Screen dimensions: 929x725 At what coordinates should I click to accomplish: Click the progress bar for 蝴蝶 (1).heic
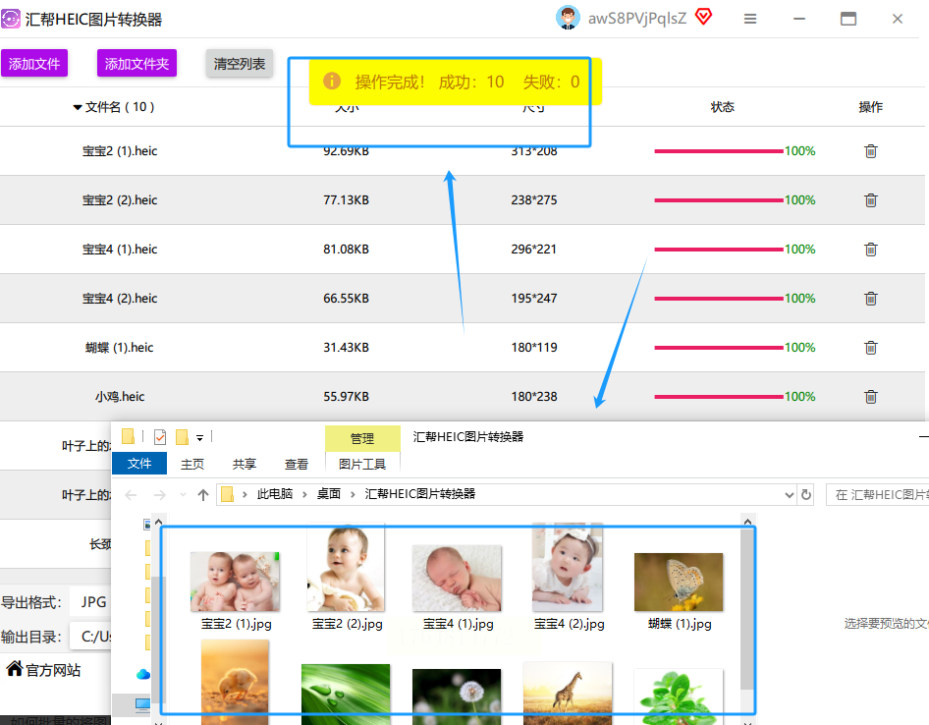coord(719,348)
